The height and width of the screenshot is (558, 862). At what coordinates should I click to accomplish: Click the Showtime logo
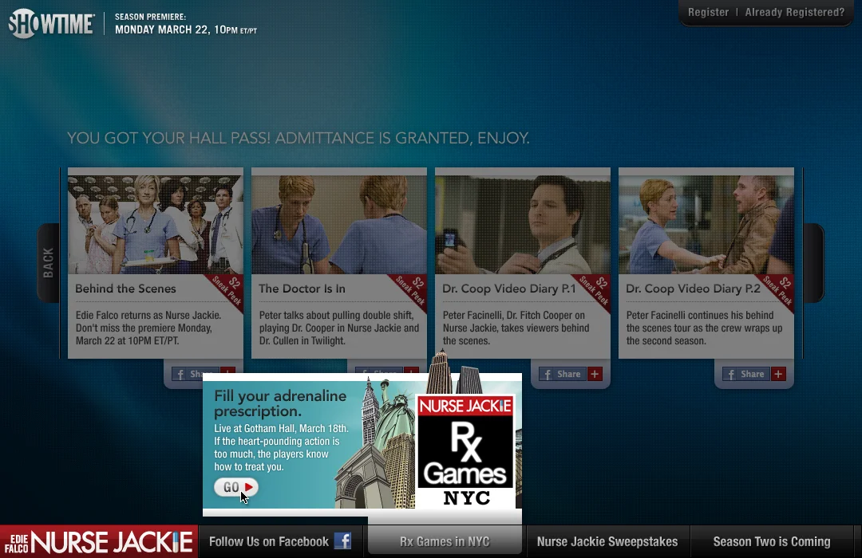51,24
